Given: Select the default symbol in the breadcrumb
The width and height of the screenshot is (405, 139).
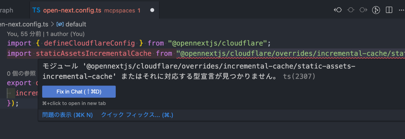Looking at the screenshot, I should tap(76, 24).
